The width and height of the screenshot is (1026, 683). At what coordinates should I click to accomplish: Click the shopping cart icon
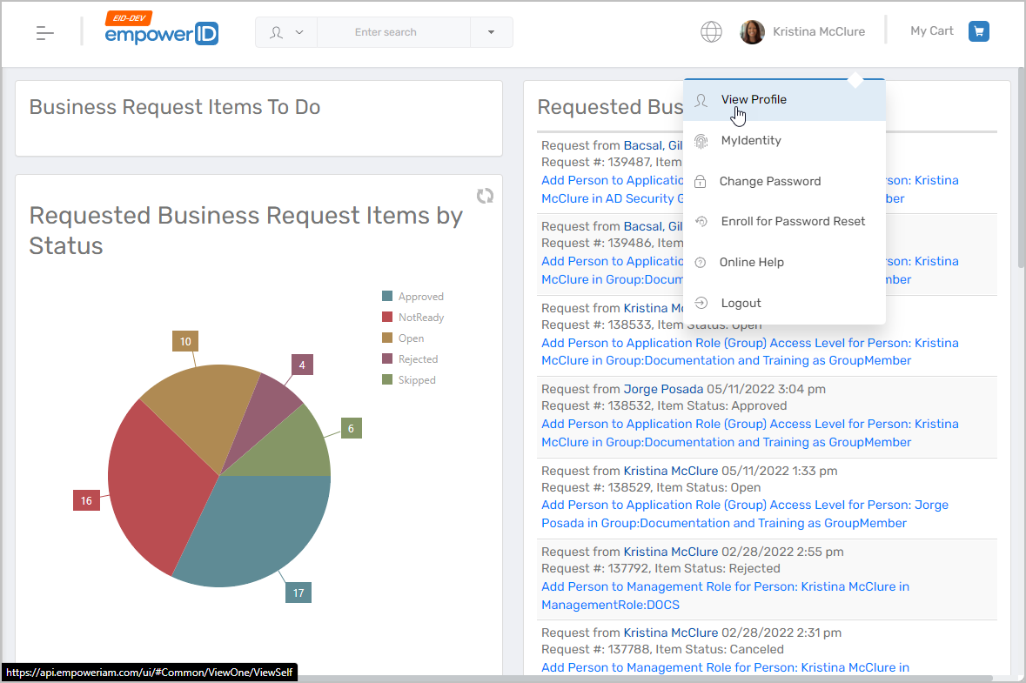click(979, 31)
